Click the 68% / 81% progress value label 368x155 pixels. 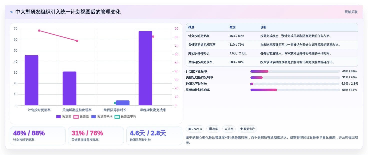pos(349,90)
